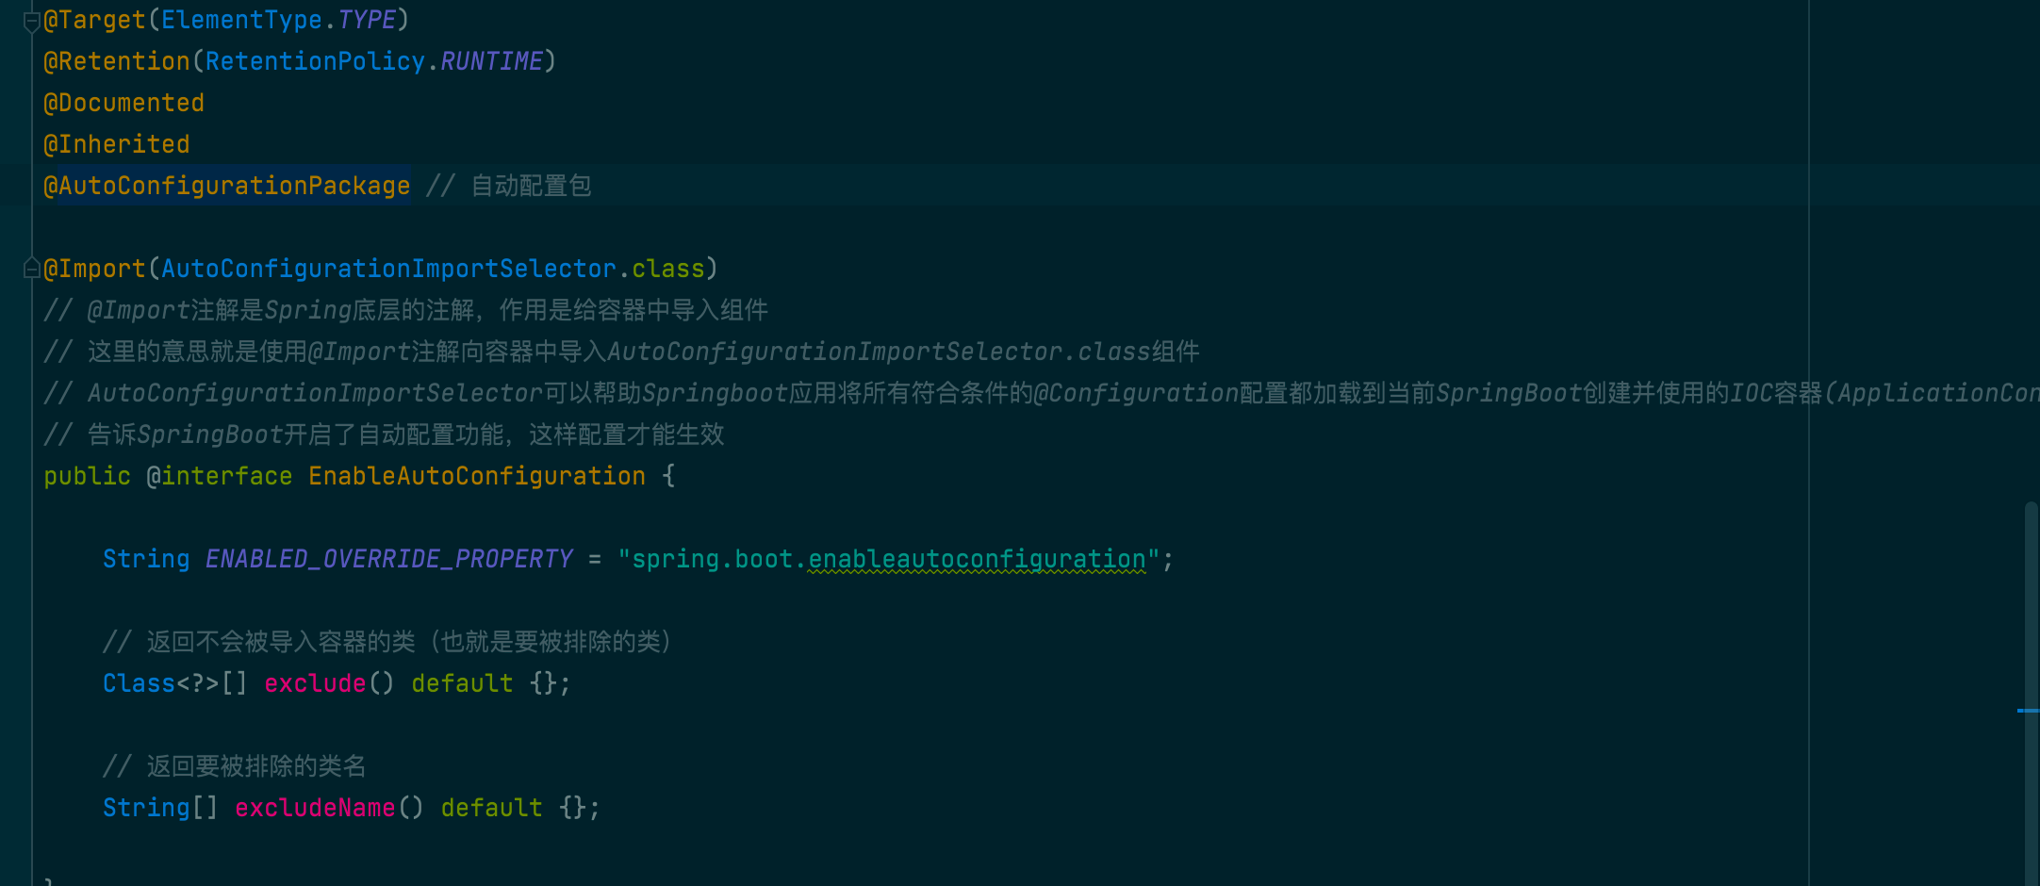Viewport: 2040px width, 886px height.
Task: Click default keyword after exclude()
Action: click(x=462, y=683)
